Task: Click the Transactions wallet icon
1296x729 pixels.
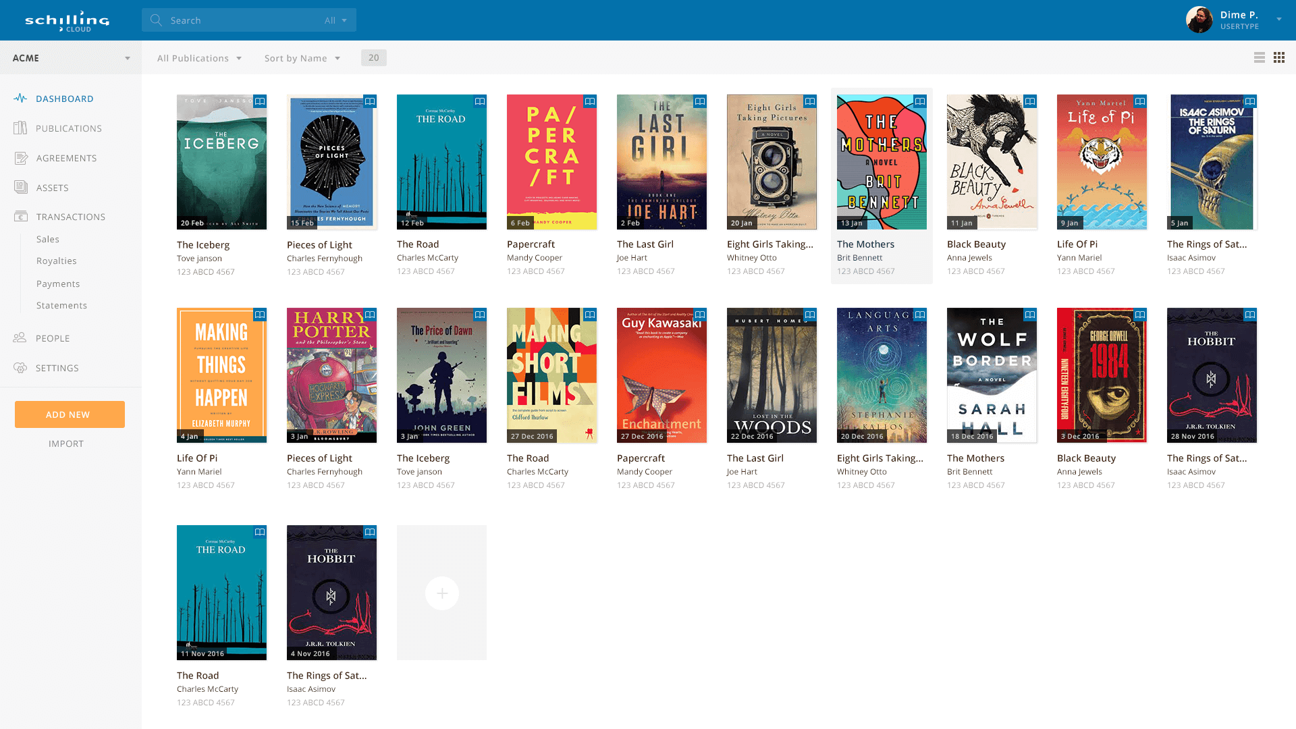Action: pos(21,217)
